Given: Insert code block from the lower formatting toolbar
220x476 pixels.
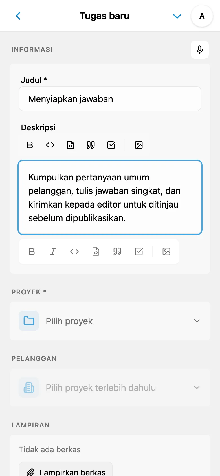Looking at the screenshot, I should tap(96, 252).
